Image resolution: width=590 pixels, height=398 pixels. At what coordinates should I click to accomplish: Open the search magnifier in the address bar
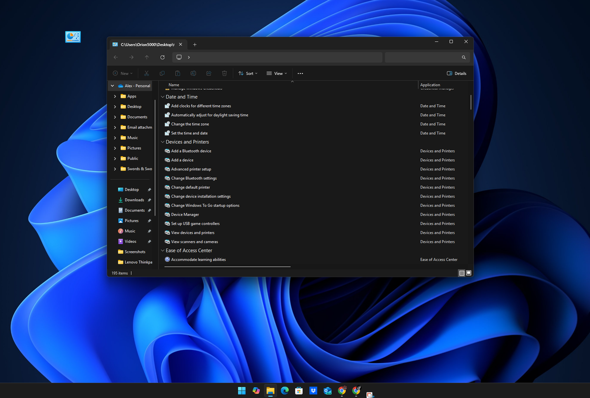463,57
